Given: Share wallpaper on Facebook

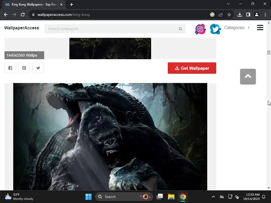Looking at the screenshot, I should click(x=10, y=68).
